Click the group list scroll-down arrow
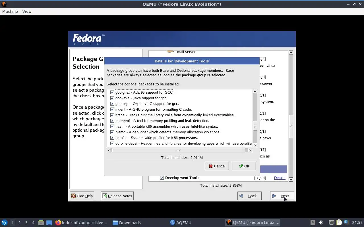Viewport: 364px width, 227px height. coord(291,179)
